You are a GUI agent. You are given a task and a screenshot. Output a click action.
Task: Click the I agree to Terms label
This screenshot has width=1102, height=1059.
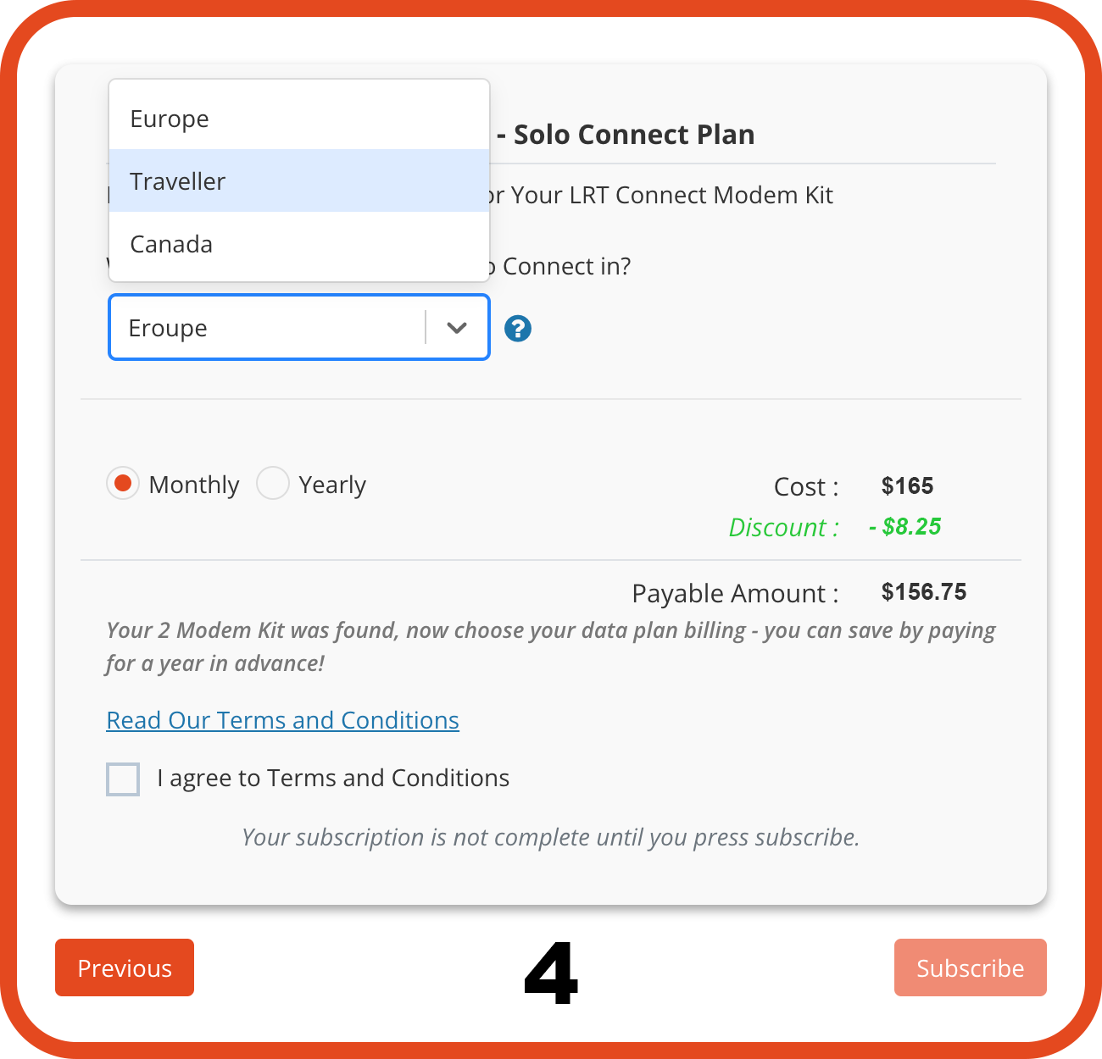tap(333, 778)
